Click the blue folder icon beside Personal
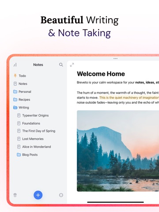The height and width of the screenshot is (212, 159). [15, 91]
